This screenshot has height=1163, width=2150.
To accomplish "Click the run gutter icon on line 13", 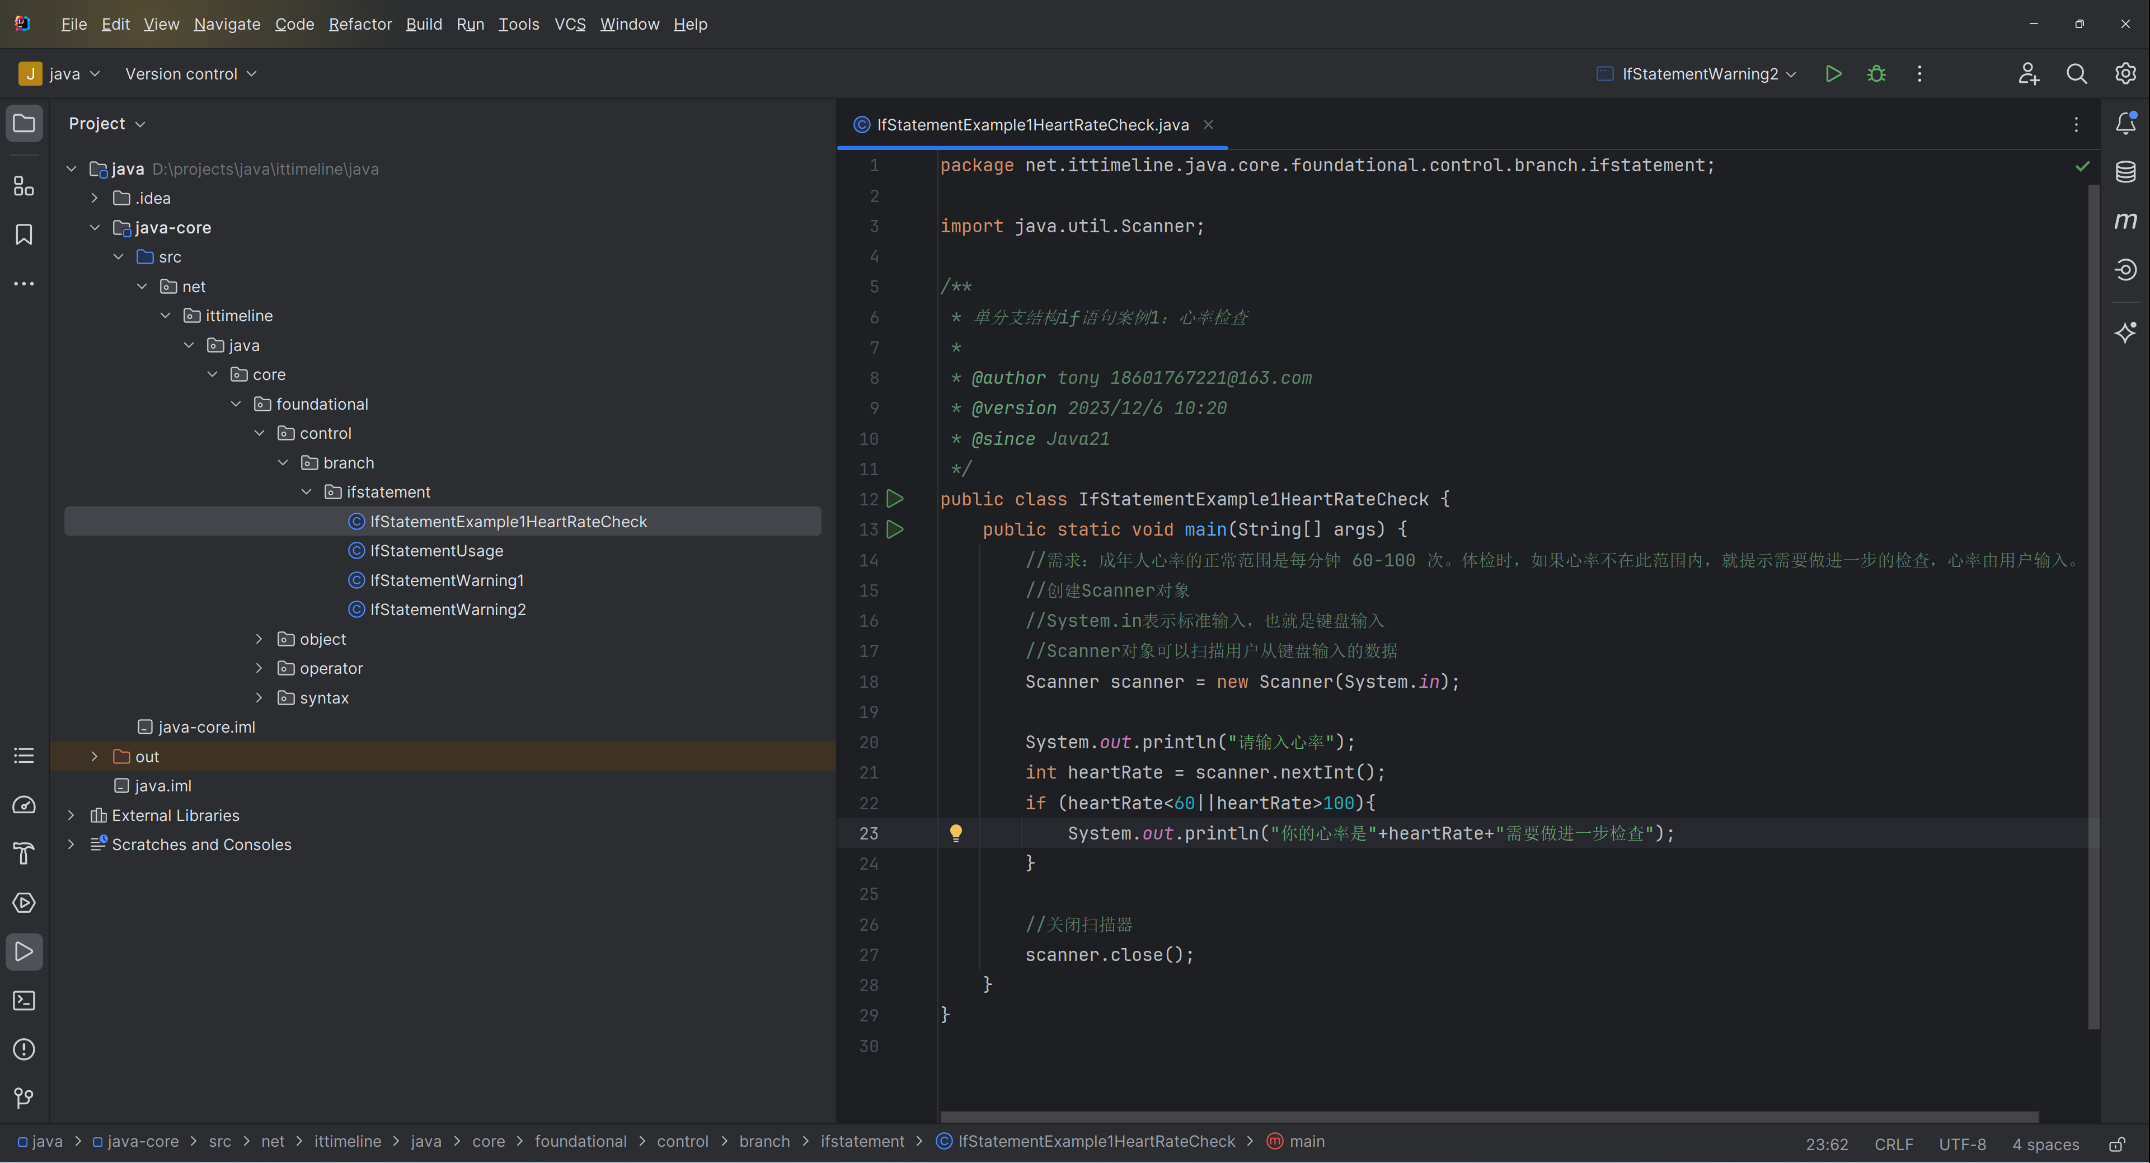I will click(x=895, y=529).
